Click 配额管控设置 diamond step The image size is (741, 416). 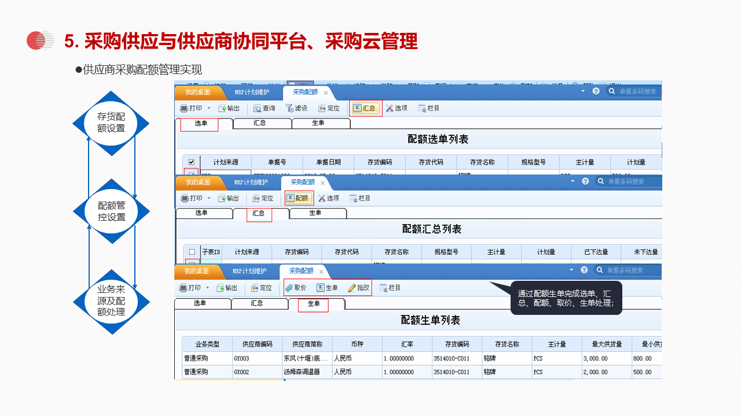111,211
